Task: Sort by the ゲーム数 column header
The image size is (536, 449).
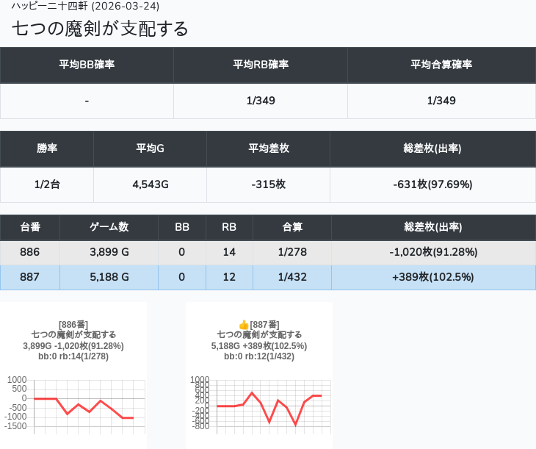Action: click(x=109, y=227)
